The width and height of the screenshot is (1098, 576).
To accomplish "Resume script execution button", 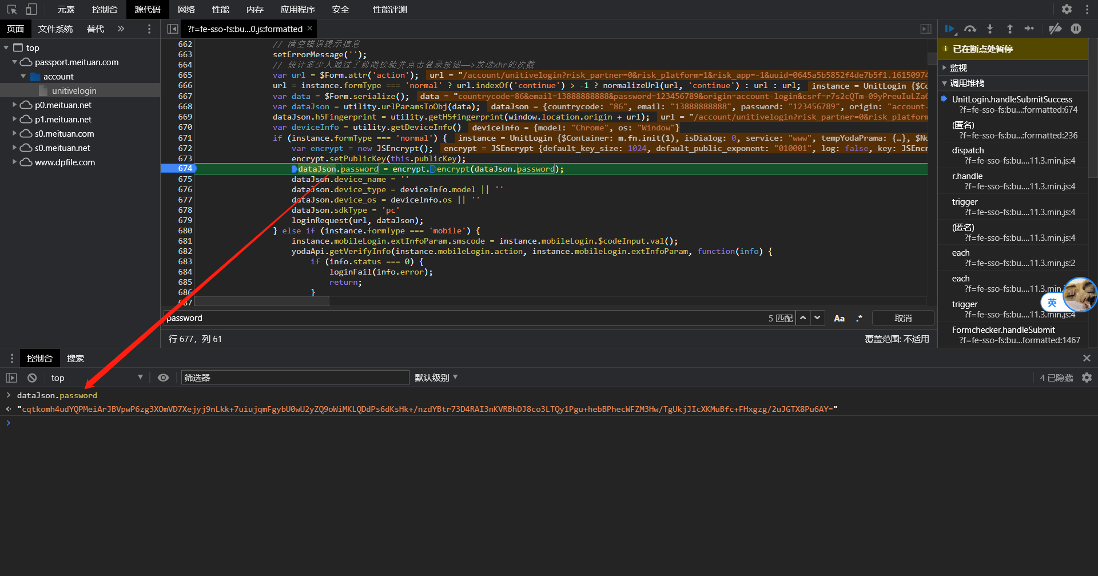I will (x=950, y=29).
